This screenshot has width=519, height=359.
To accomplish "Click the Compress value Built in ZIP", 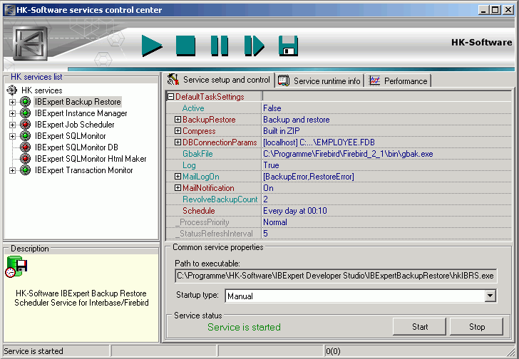I will pyautogui.click(x=282, y=131).
